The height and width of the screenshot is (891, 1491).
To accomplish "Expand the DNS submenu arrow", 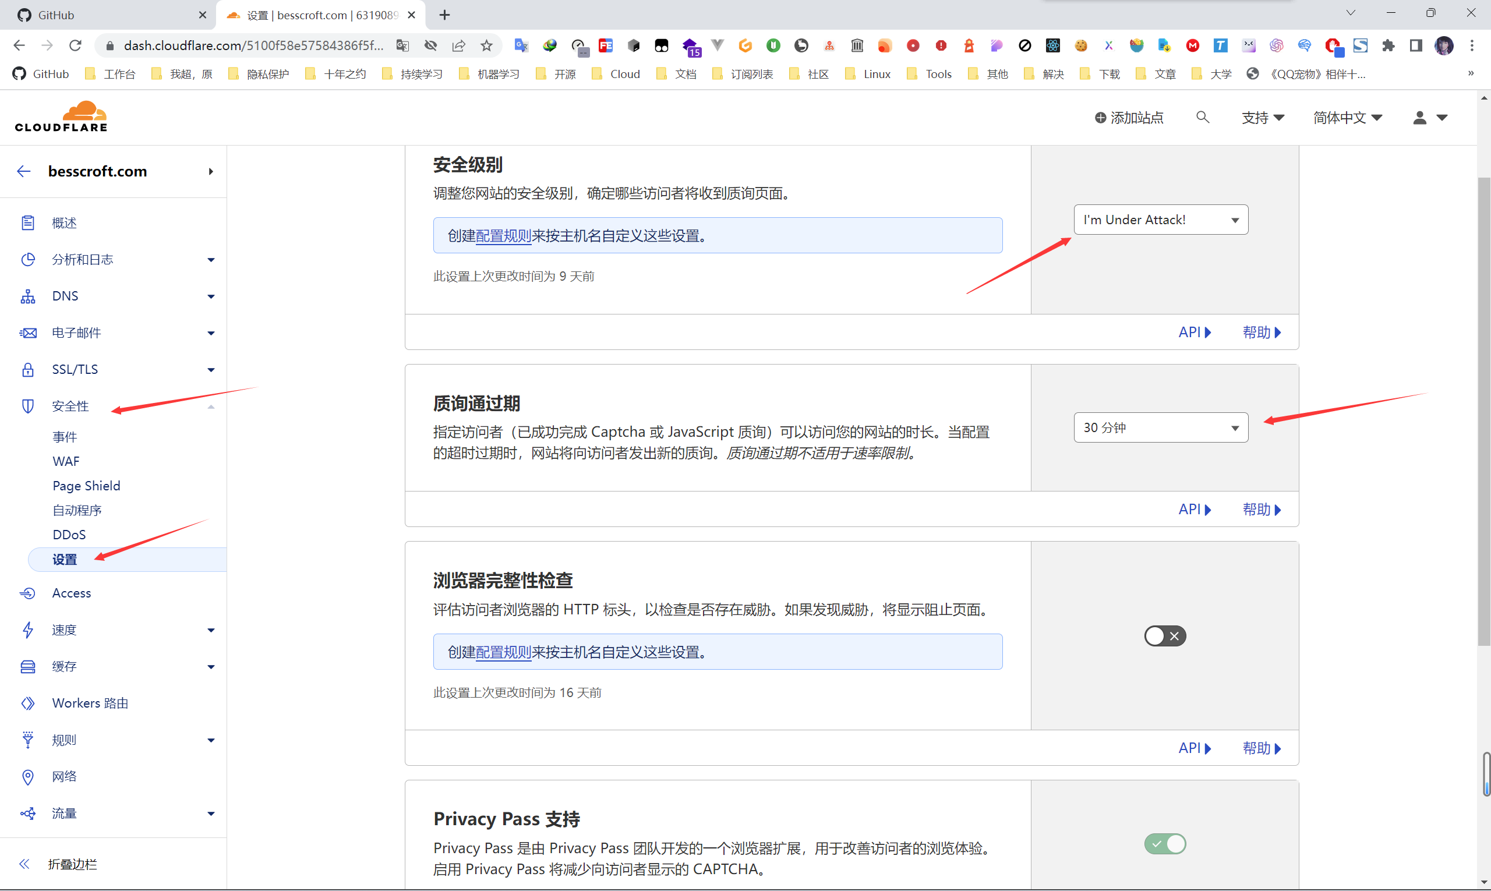I will click(211, 296).
